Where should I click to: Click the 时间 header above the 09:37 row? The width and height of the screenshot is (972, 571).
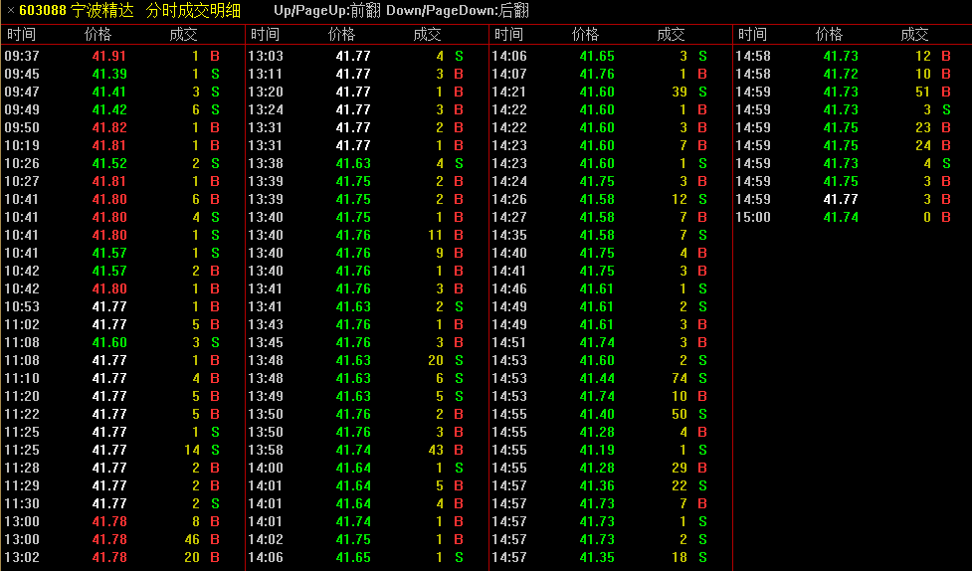22,34
